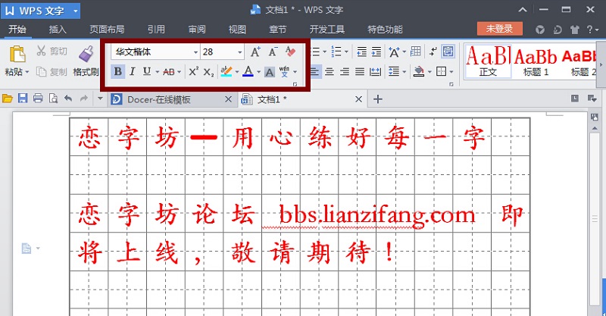606x316 pixels.
Task: Toggle subscript X₂ button
Action: [x=208, y=72]
